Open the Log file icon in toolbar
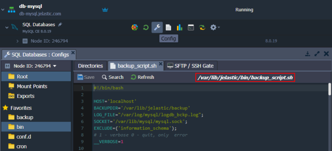Screen dimensions: 332x151 coord(168,27)
